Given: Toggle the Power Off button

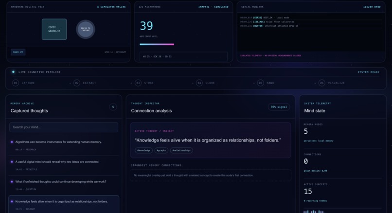Looking at the screenshot, I should pyautogui.click(x=18, y=52).
